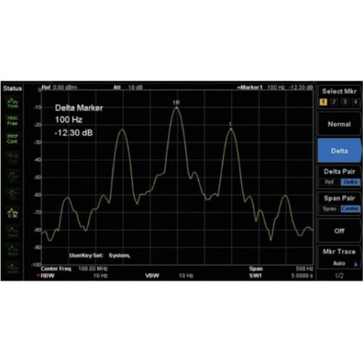The image size is (363, 363).
Task: Select marker 2 in Select Mkr
Action: coord(334,102)
